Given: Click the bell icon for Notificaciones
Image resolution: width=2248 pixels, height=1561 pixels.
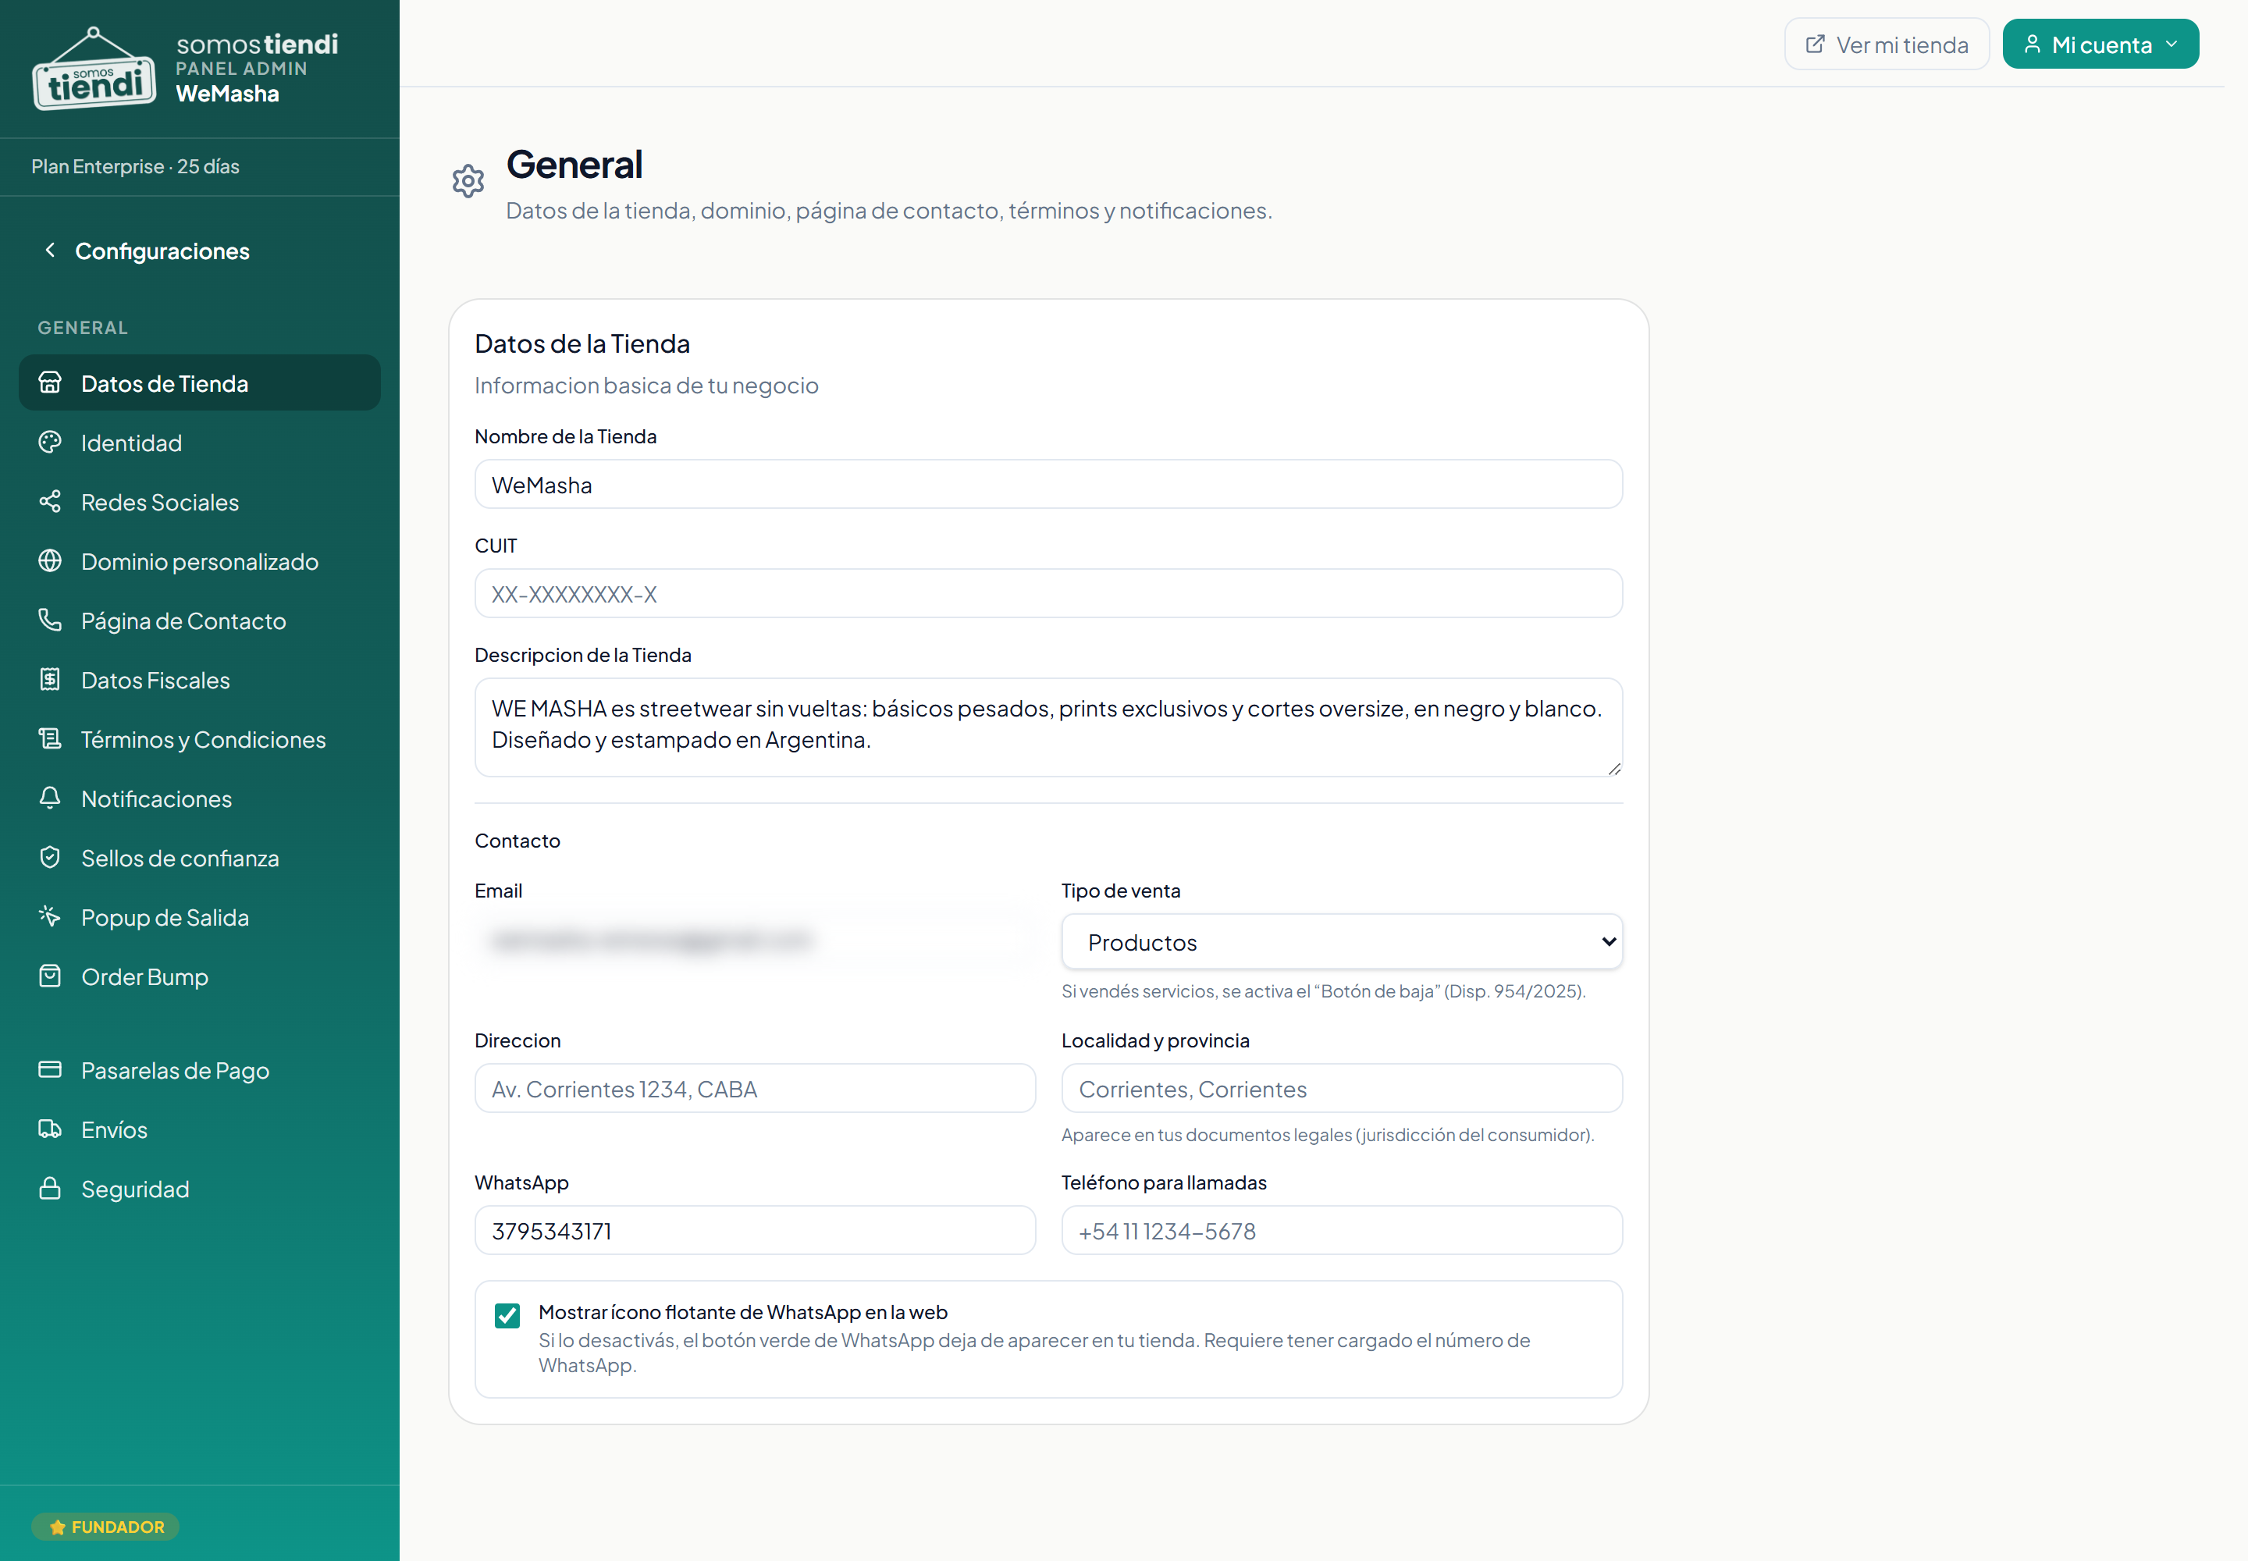Looking at the screenshot, I should (x=50, y=798).
